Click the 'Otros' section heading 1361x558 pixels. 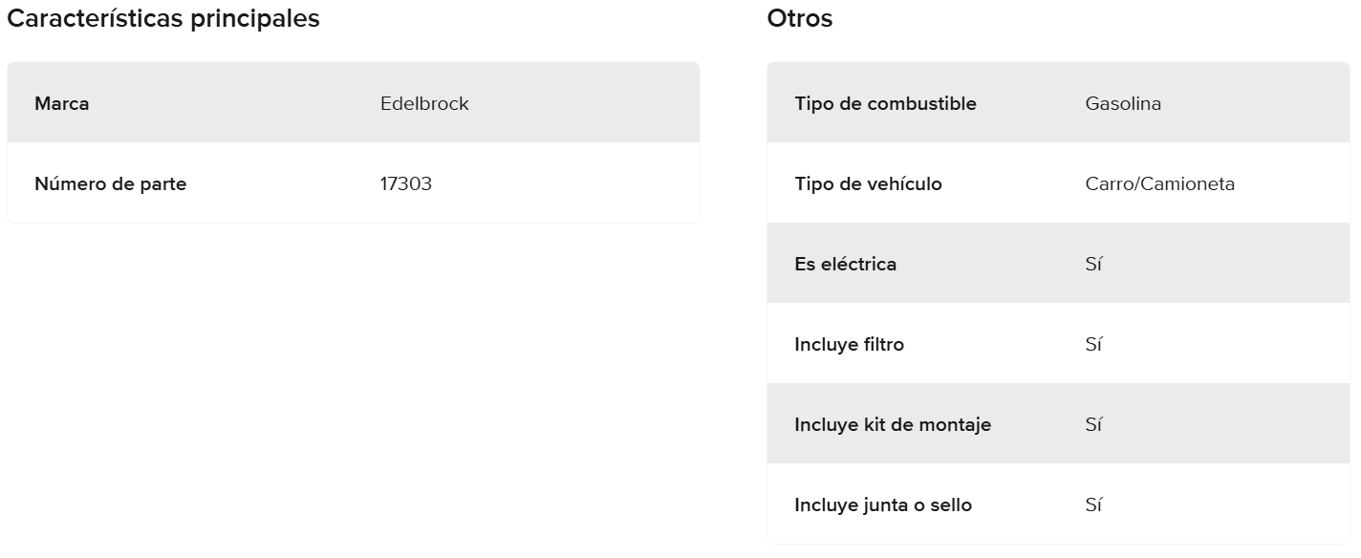coord(800,18)
